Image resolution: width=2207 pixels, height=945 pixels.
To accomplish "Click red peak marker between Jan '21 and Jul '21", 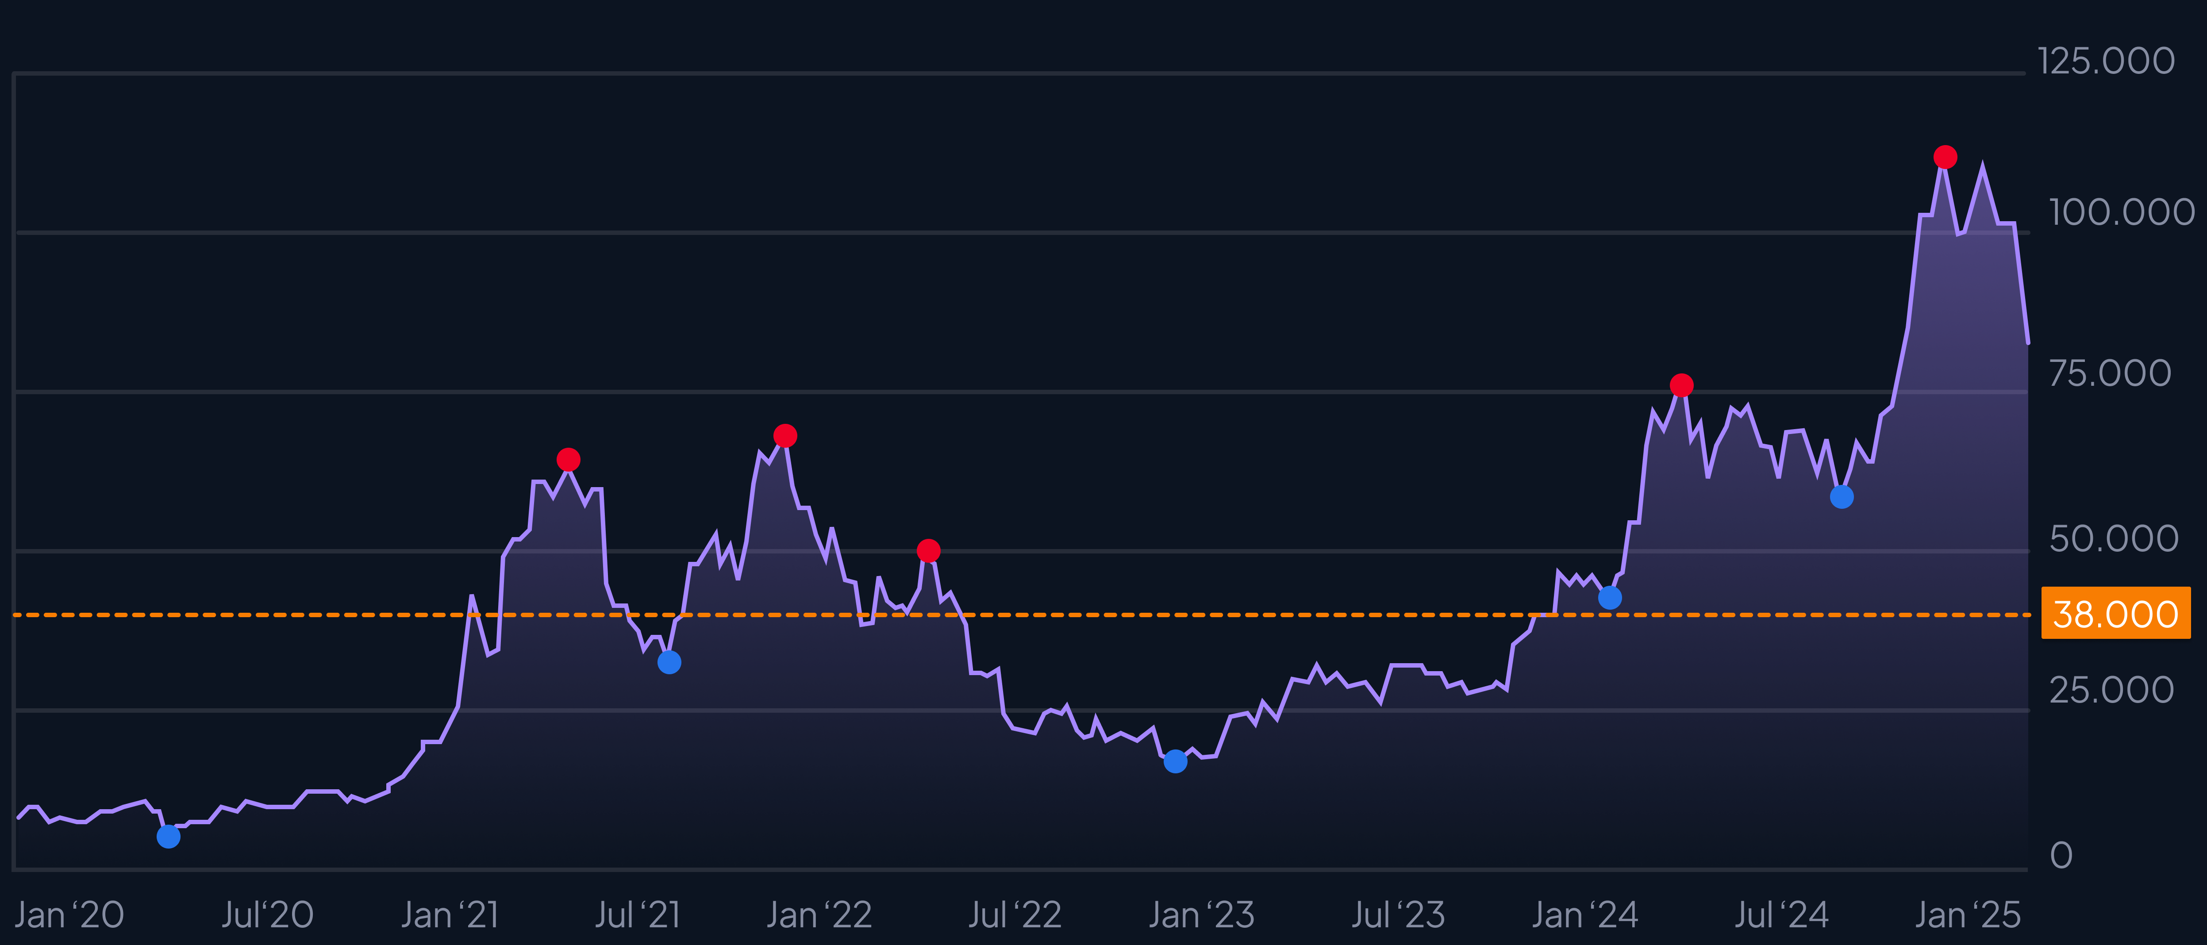I will [x=568, y=459].
